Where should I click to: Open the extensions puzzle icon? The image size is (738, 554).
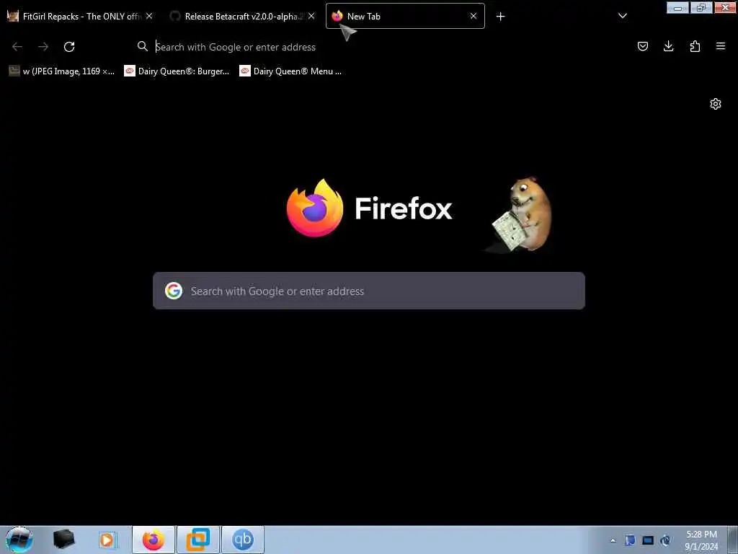coord(695,46)
